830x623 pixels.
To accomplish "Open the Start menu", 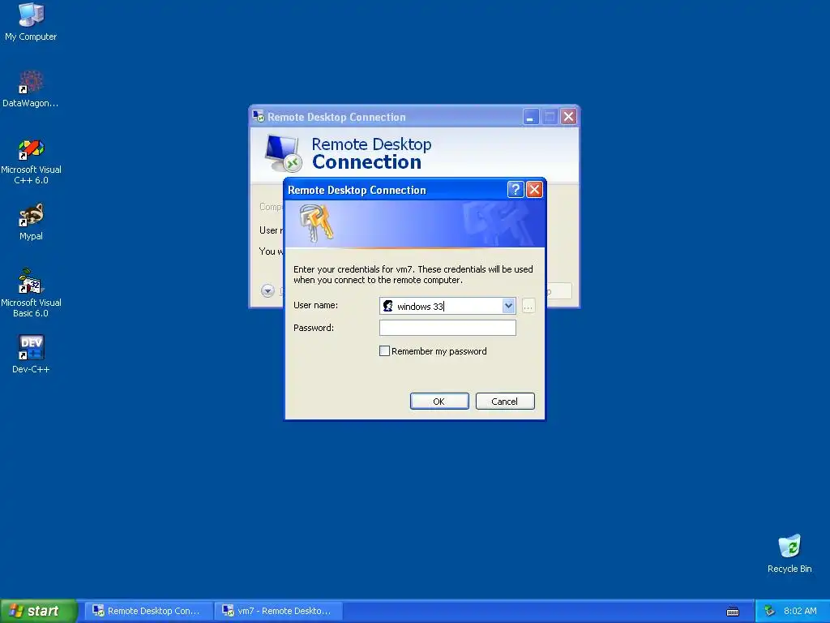I will click(38, 611).
